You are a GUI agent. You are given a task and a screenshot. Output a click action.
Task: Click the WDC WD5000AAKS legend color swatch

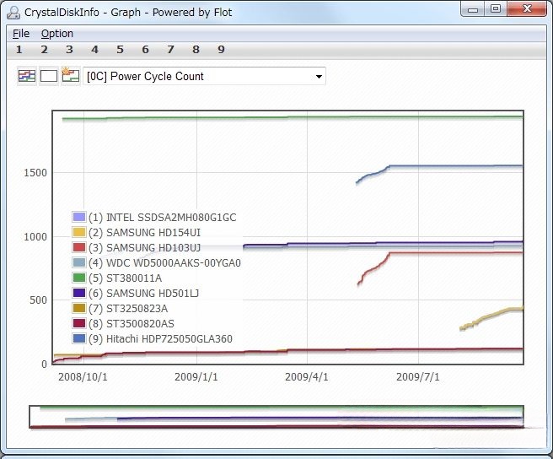pos(79,262)
